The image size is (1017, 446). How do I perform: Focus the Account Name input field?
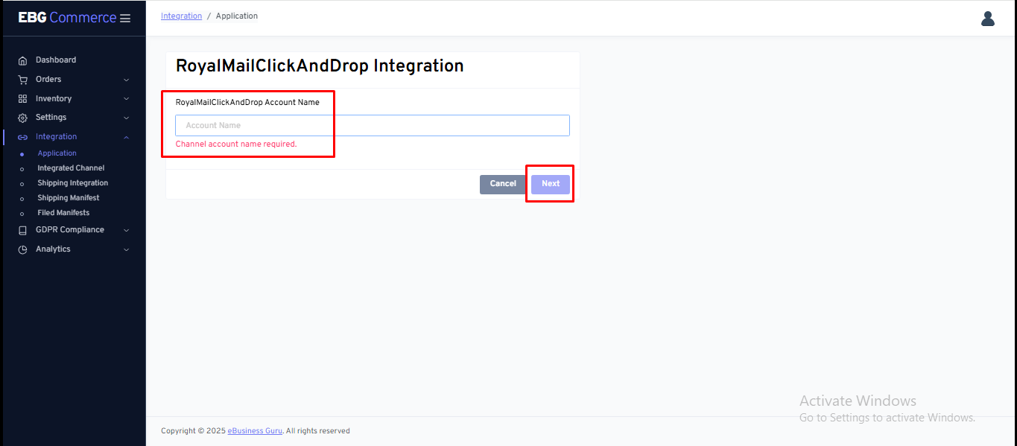372,126
